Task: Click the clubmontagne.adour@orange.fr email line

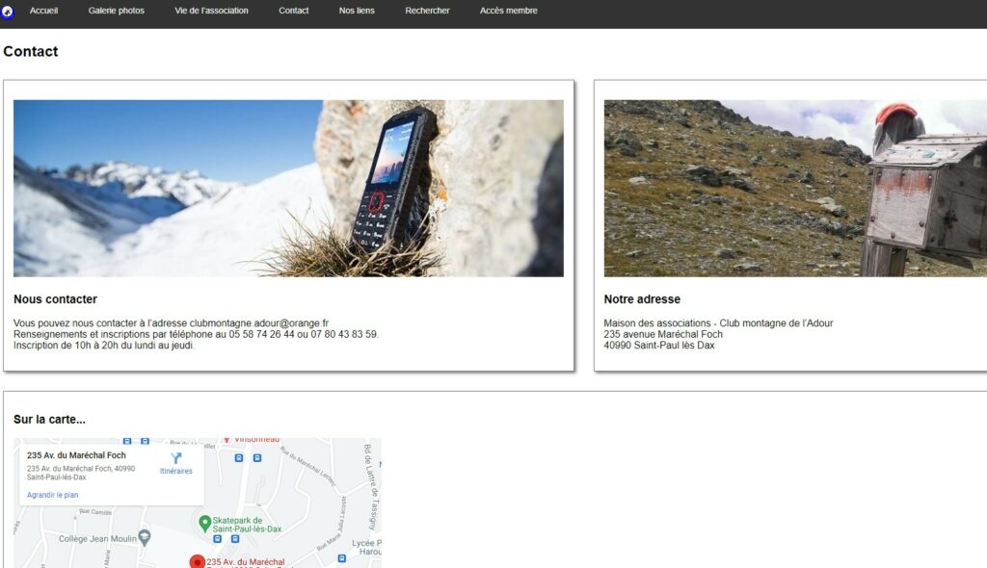Action: (x=172, y=323)
